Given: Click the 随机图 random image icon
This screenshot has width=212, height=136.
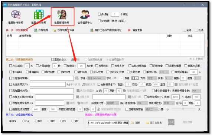Looking at the screenshot, I should [83, 103].
